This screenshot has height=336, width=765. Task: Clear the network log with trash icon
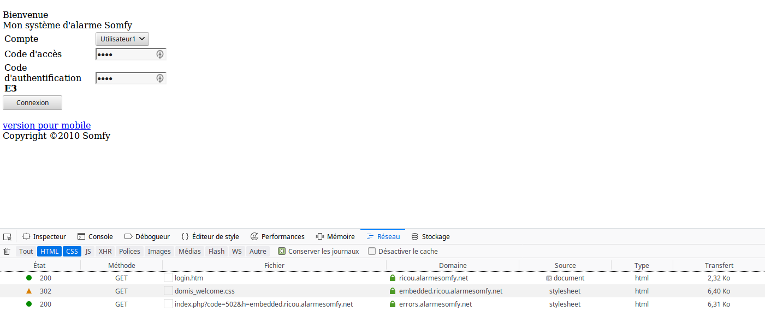(7, 251)
